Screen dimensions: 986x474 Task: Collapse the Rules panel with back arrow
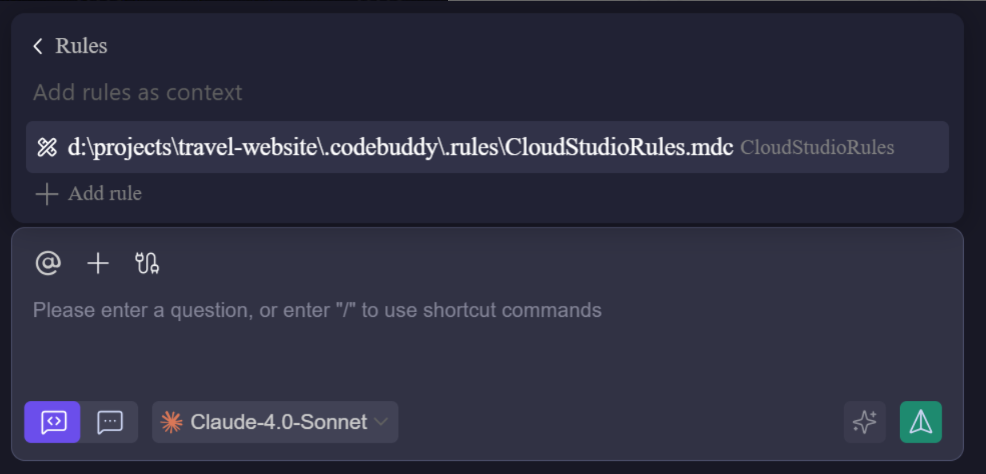tap(38, 46)
